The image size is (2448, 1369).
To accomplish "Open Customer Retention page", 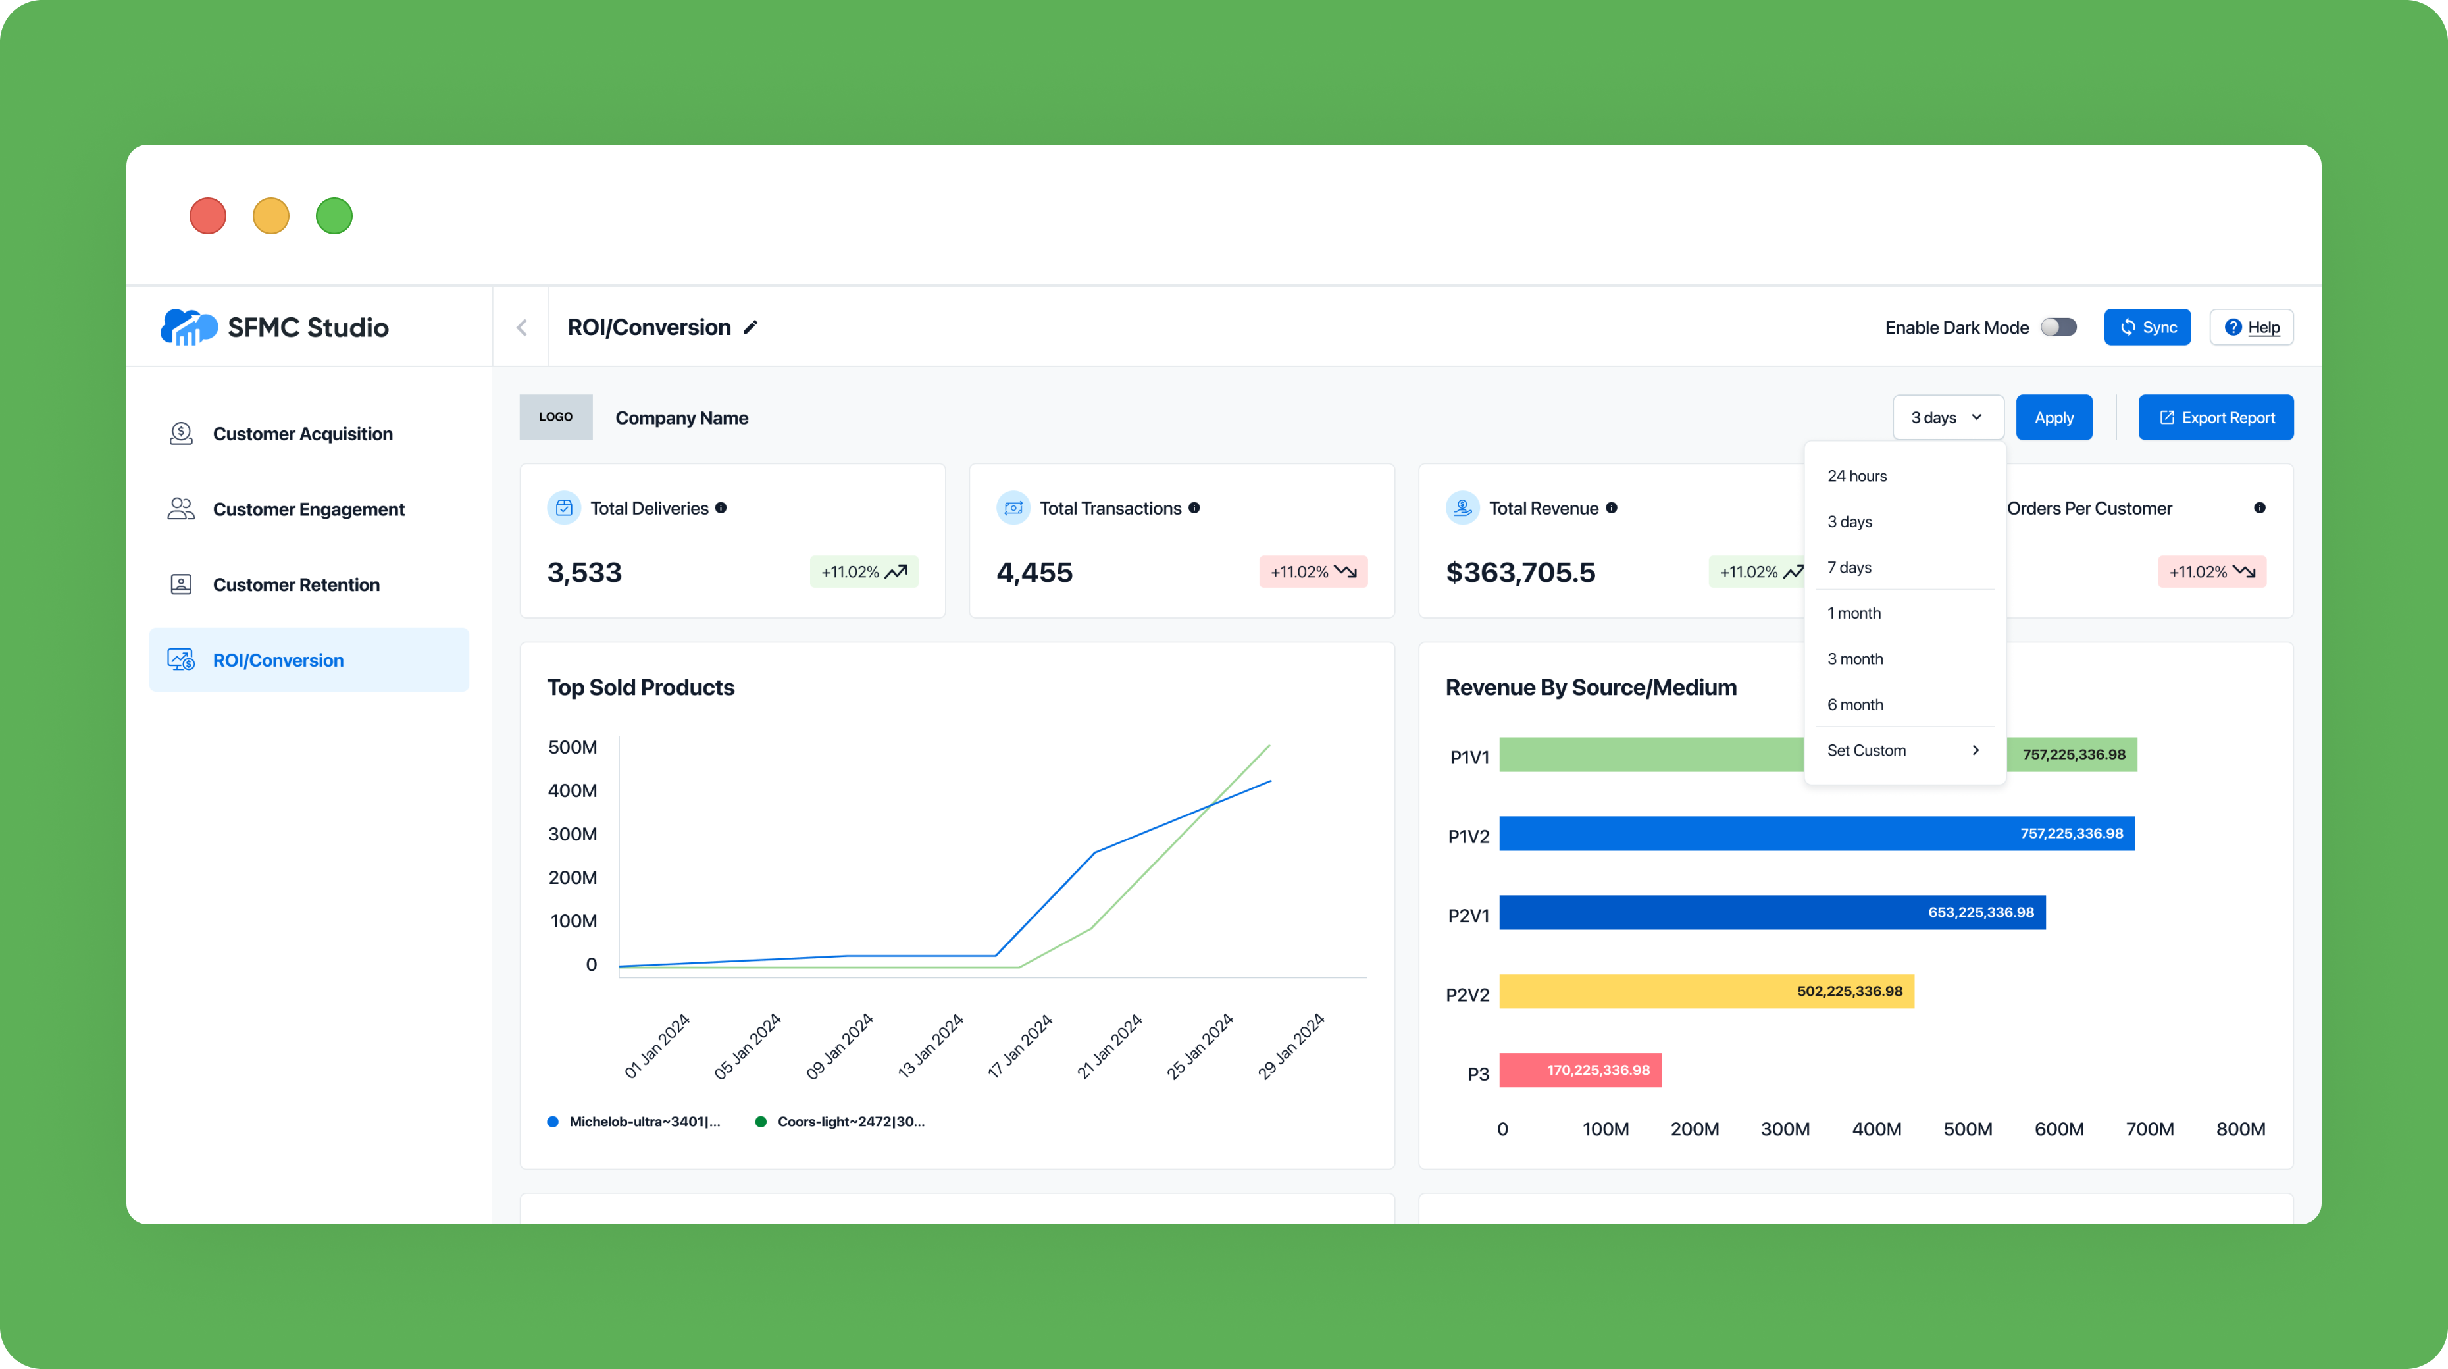I will pyautogui.click(x=309, y=584).
